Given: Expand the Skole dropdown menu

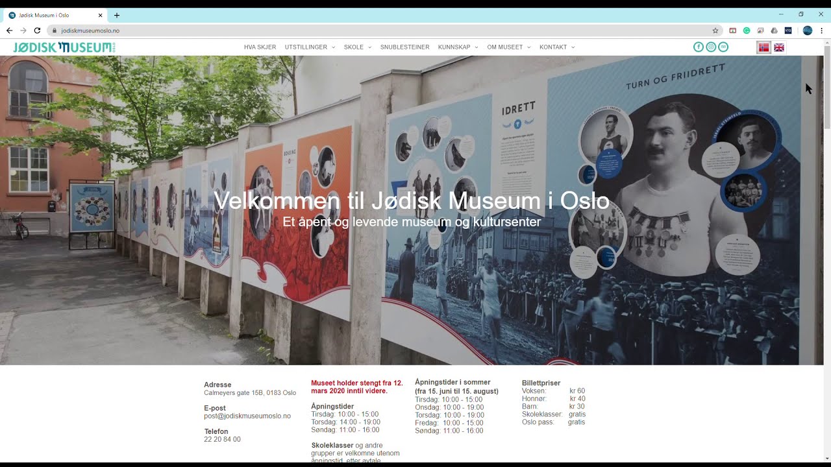Looking at the screenshot, I should click(x=358, y=47).
